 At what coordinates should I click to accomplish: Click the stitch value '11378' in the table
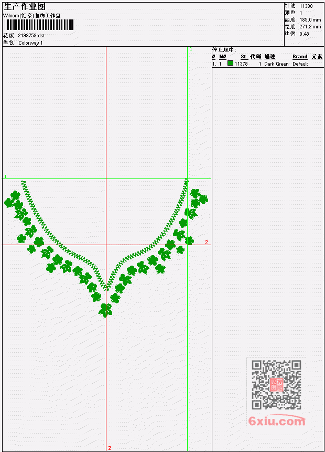coord(241,64)
